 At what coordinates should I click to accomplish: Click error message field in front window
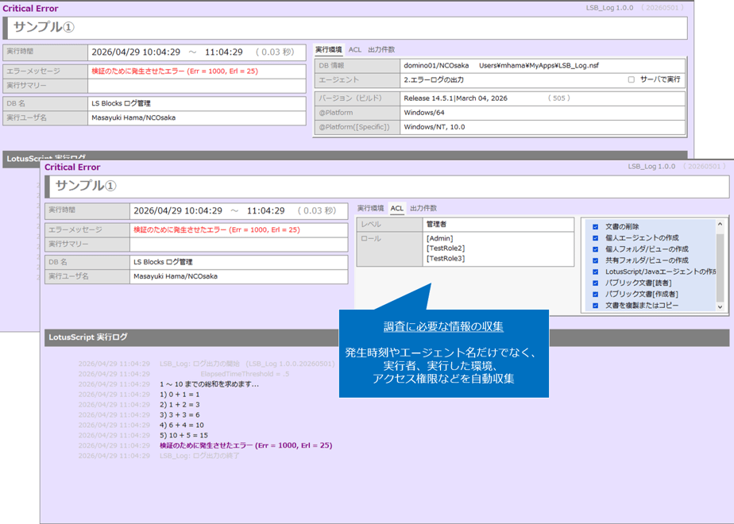[239, 229]
